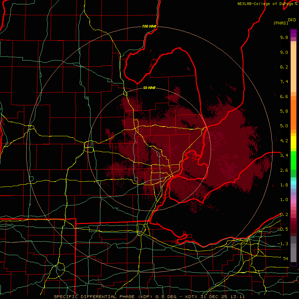The width and height of the screenshot is (299, 299).
Task: Select the 1.8 scale value
Action: (x=284, y=185)
